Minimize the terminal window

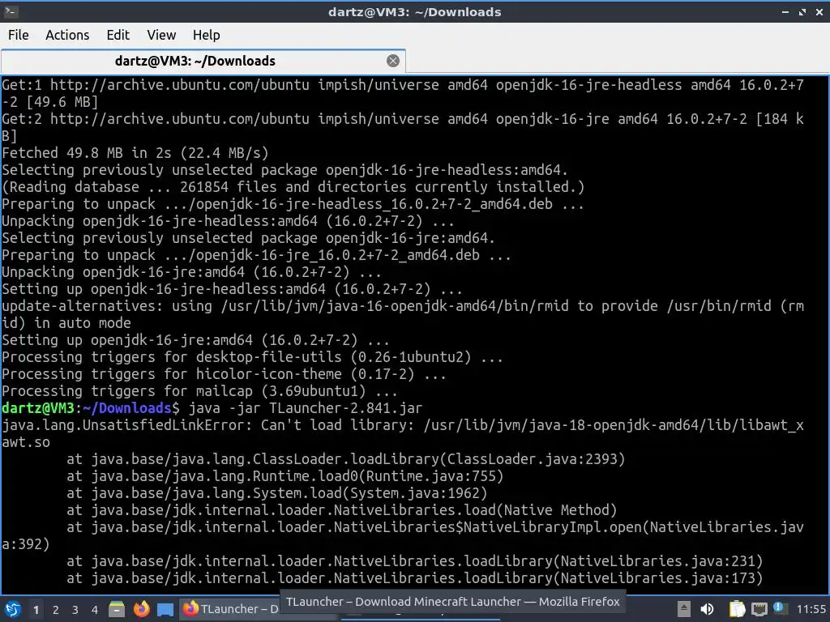point(785,11)
